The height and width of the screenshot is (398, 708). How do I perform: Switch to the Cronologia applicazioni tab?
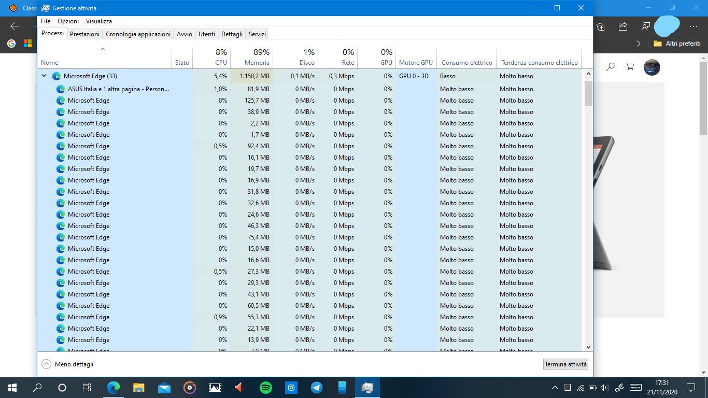click(138, 34)
